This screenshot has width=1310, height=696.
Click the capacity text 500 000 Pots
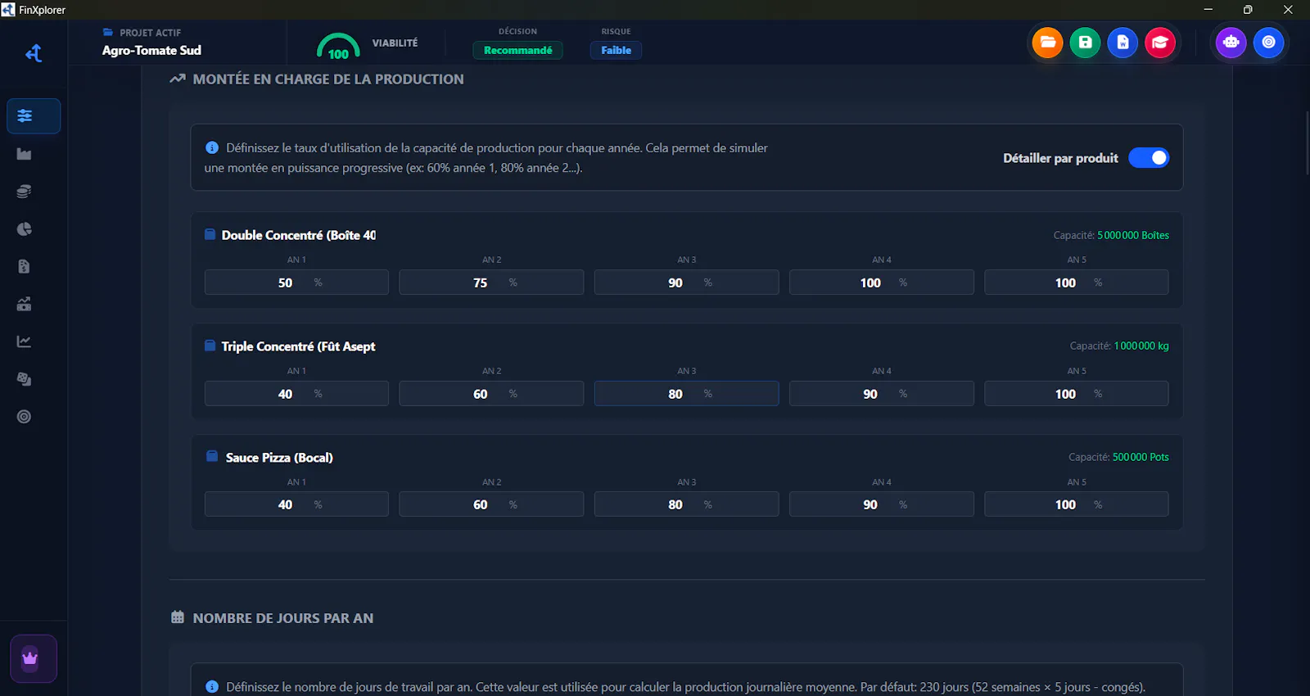[1141, 457]
